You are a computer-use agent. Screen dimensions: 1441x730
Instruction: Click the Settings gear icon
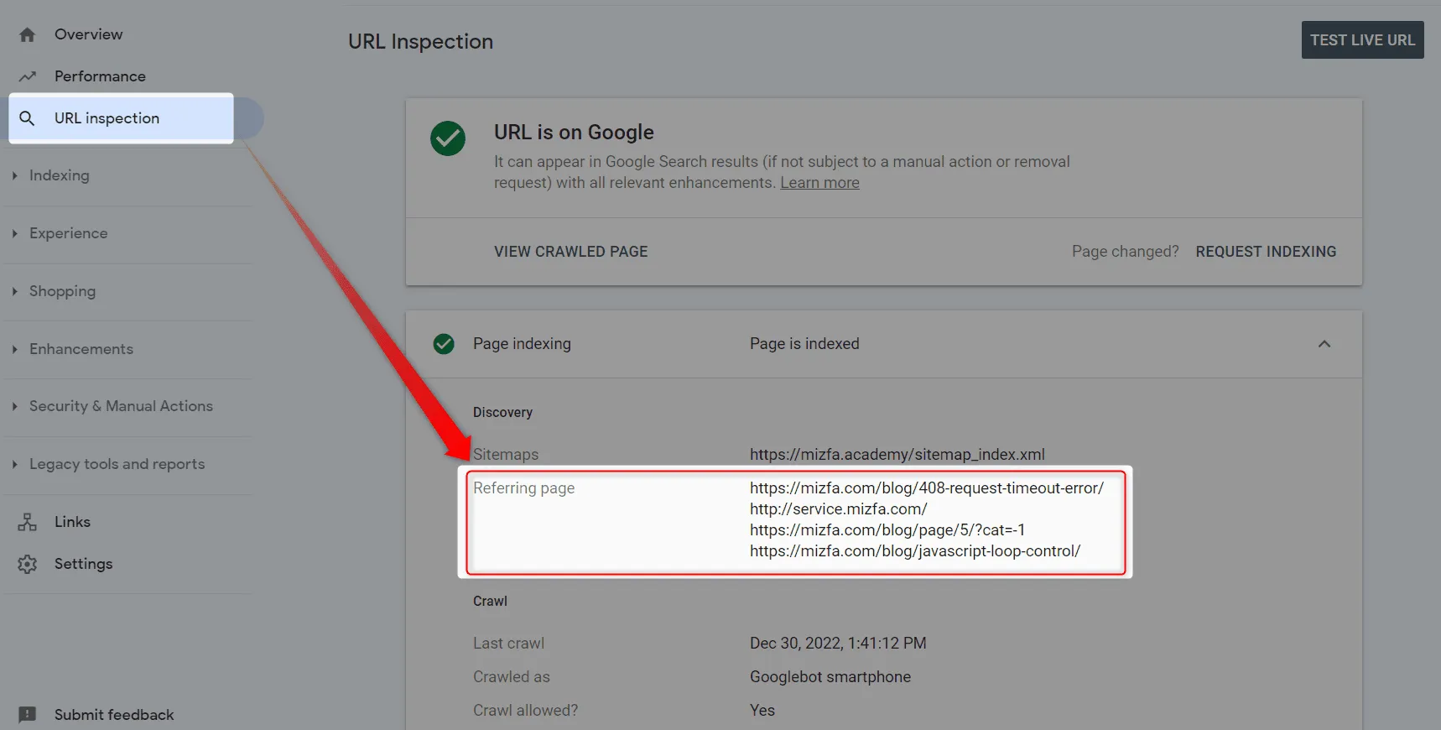(28, 564)
